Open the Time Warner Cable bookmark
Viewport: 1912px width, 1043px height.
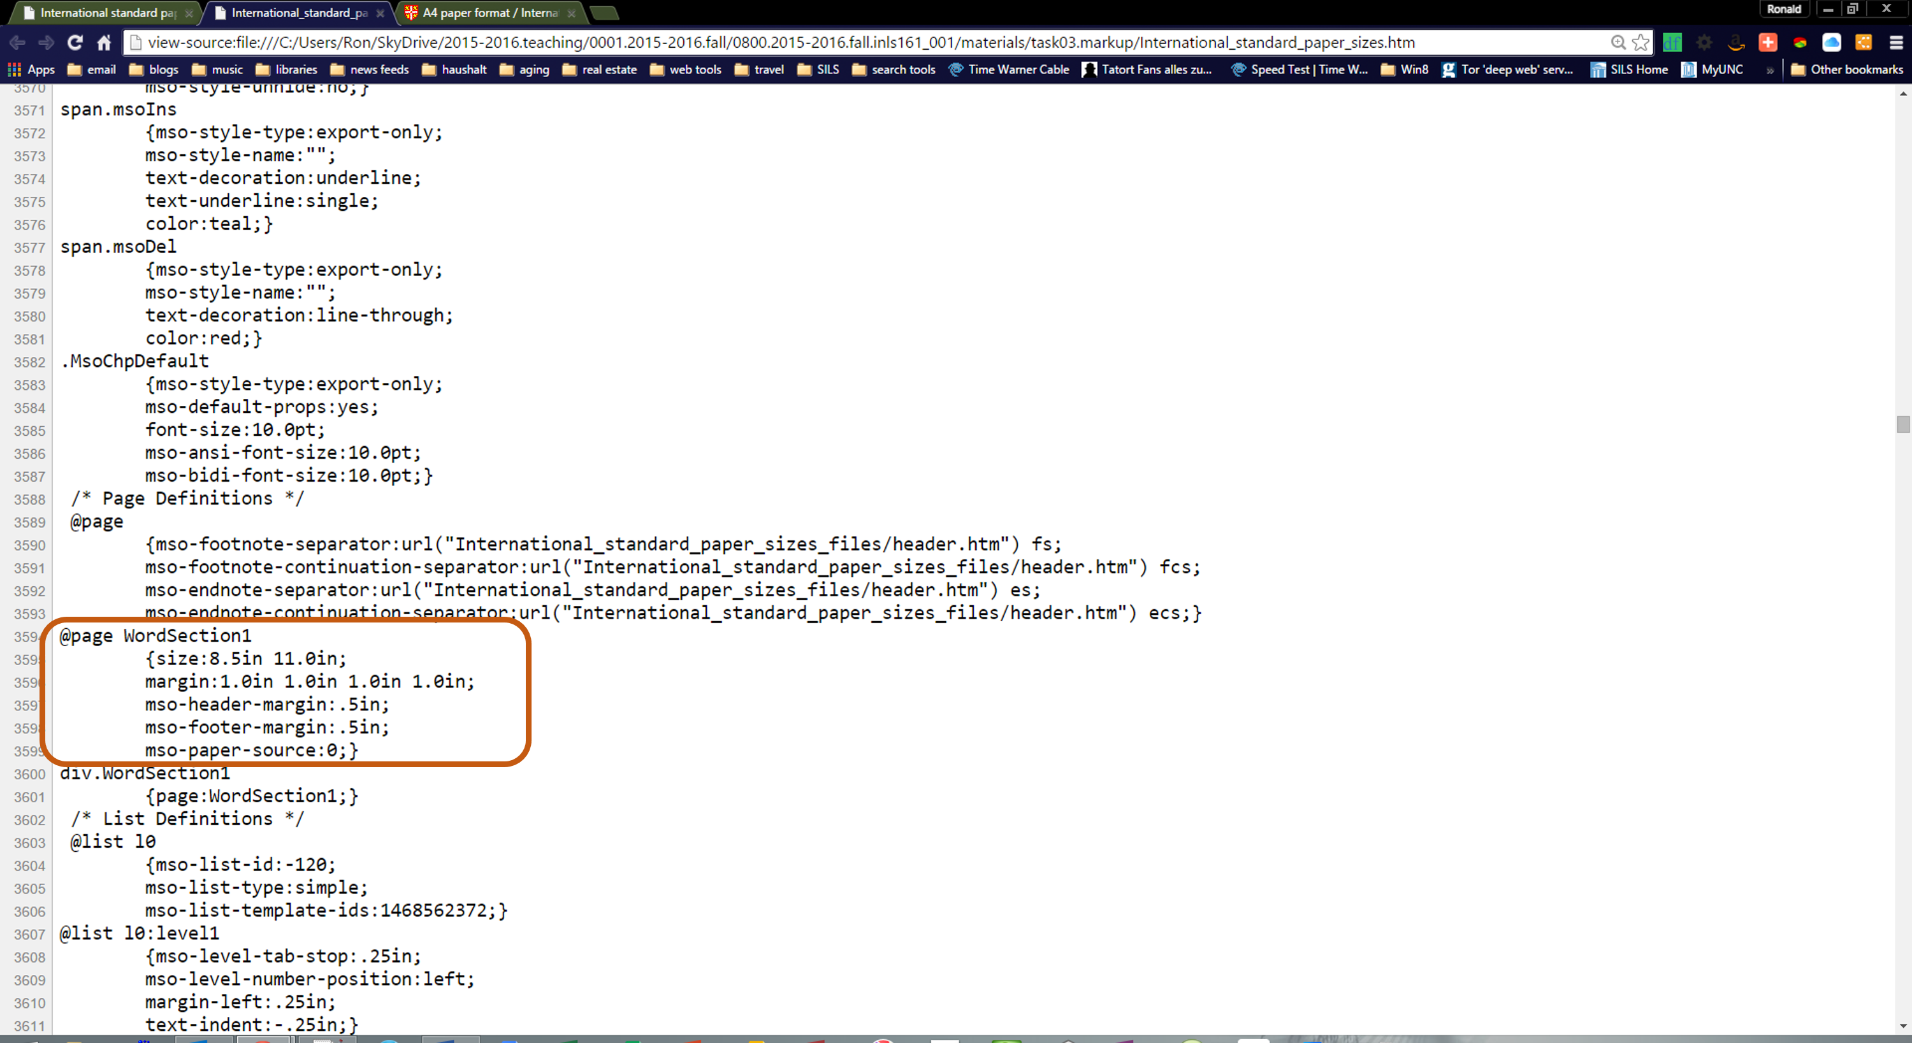[1010, 69]
